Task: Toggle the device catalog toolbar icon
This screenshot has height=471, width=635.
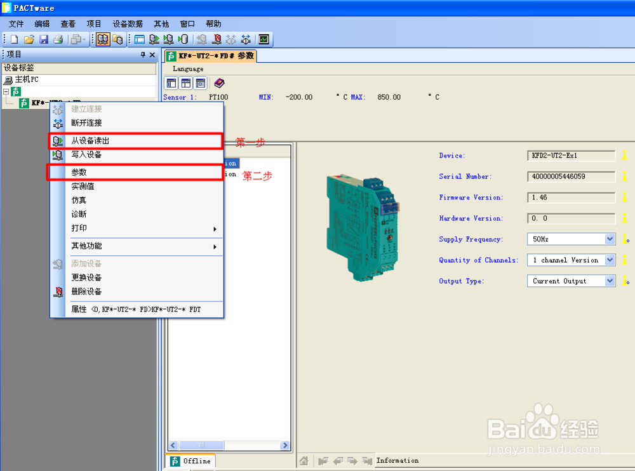Action: tap(118, 39)
